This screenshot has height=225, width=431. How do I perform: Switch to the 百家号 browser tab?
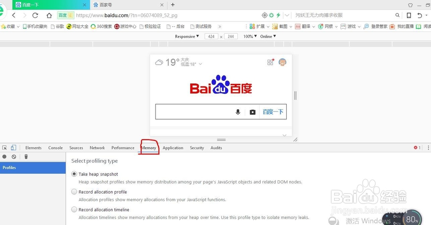pos(128,5)
